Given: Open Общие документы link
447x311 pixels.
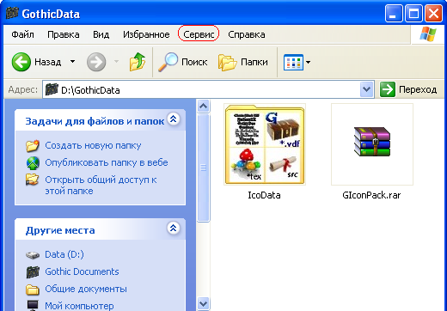Looking at the screenshot, I should (x=86, y=289).
